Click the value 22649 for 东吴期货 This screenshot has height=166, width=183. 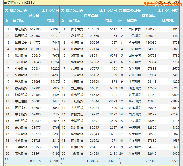(152, 154)
